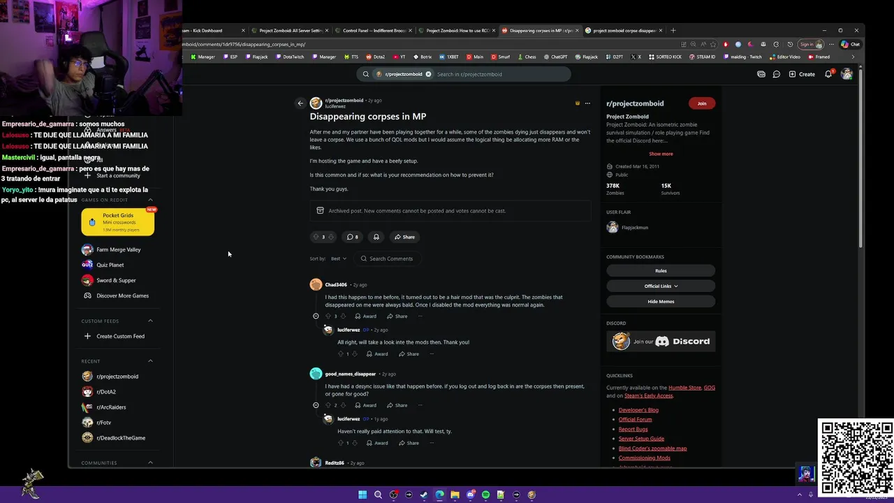Switch to the Kick Dashboard tab
Image resolution: width=894 pixels, height=503 pixels.
[212, 31]
